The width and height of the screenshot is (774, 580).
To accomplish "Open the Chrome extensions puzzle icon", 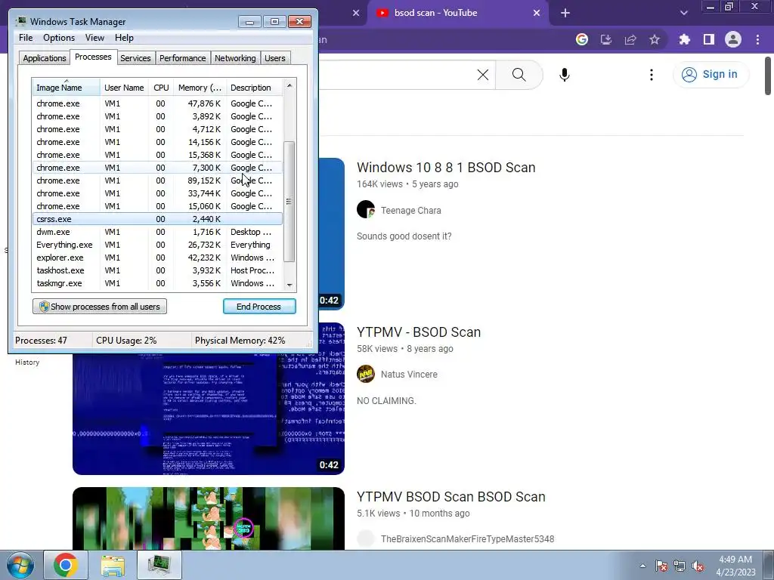I will pyautogui.click(x=684, y=39).
